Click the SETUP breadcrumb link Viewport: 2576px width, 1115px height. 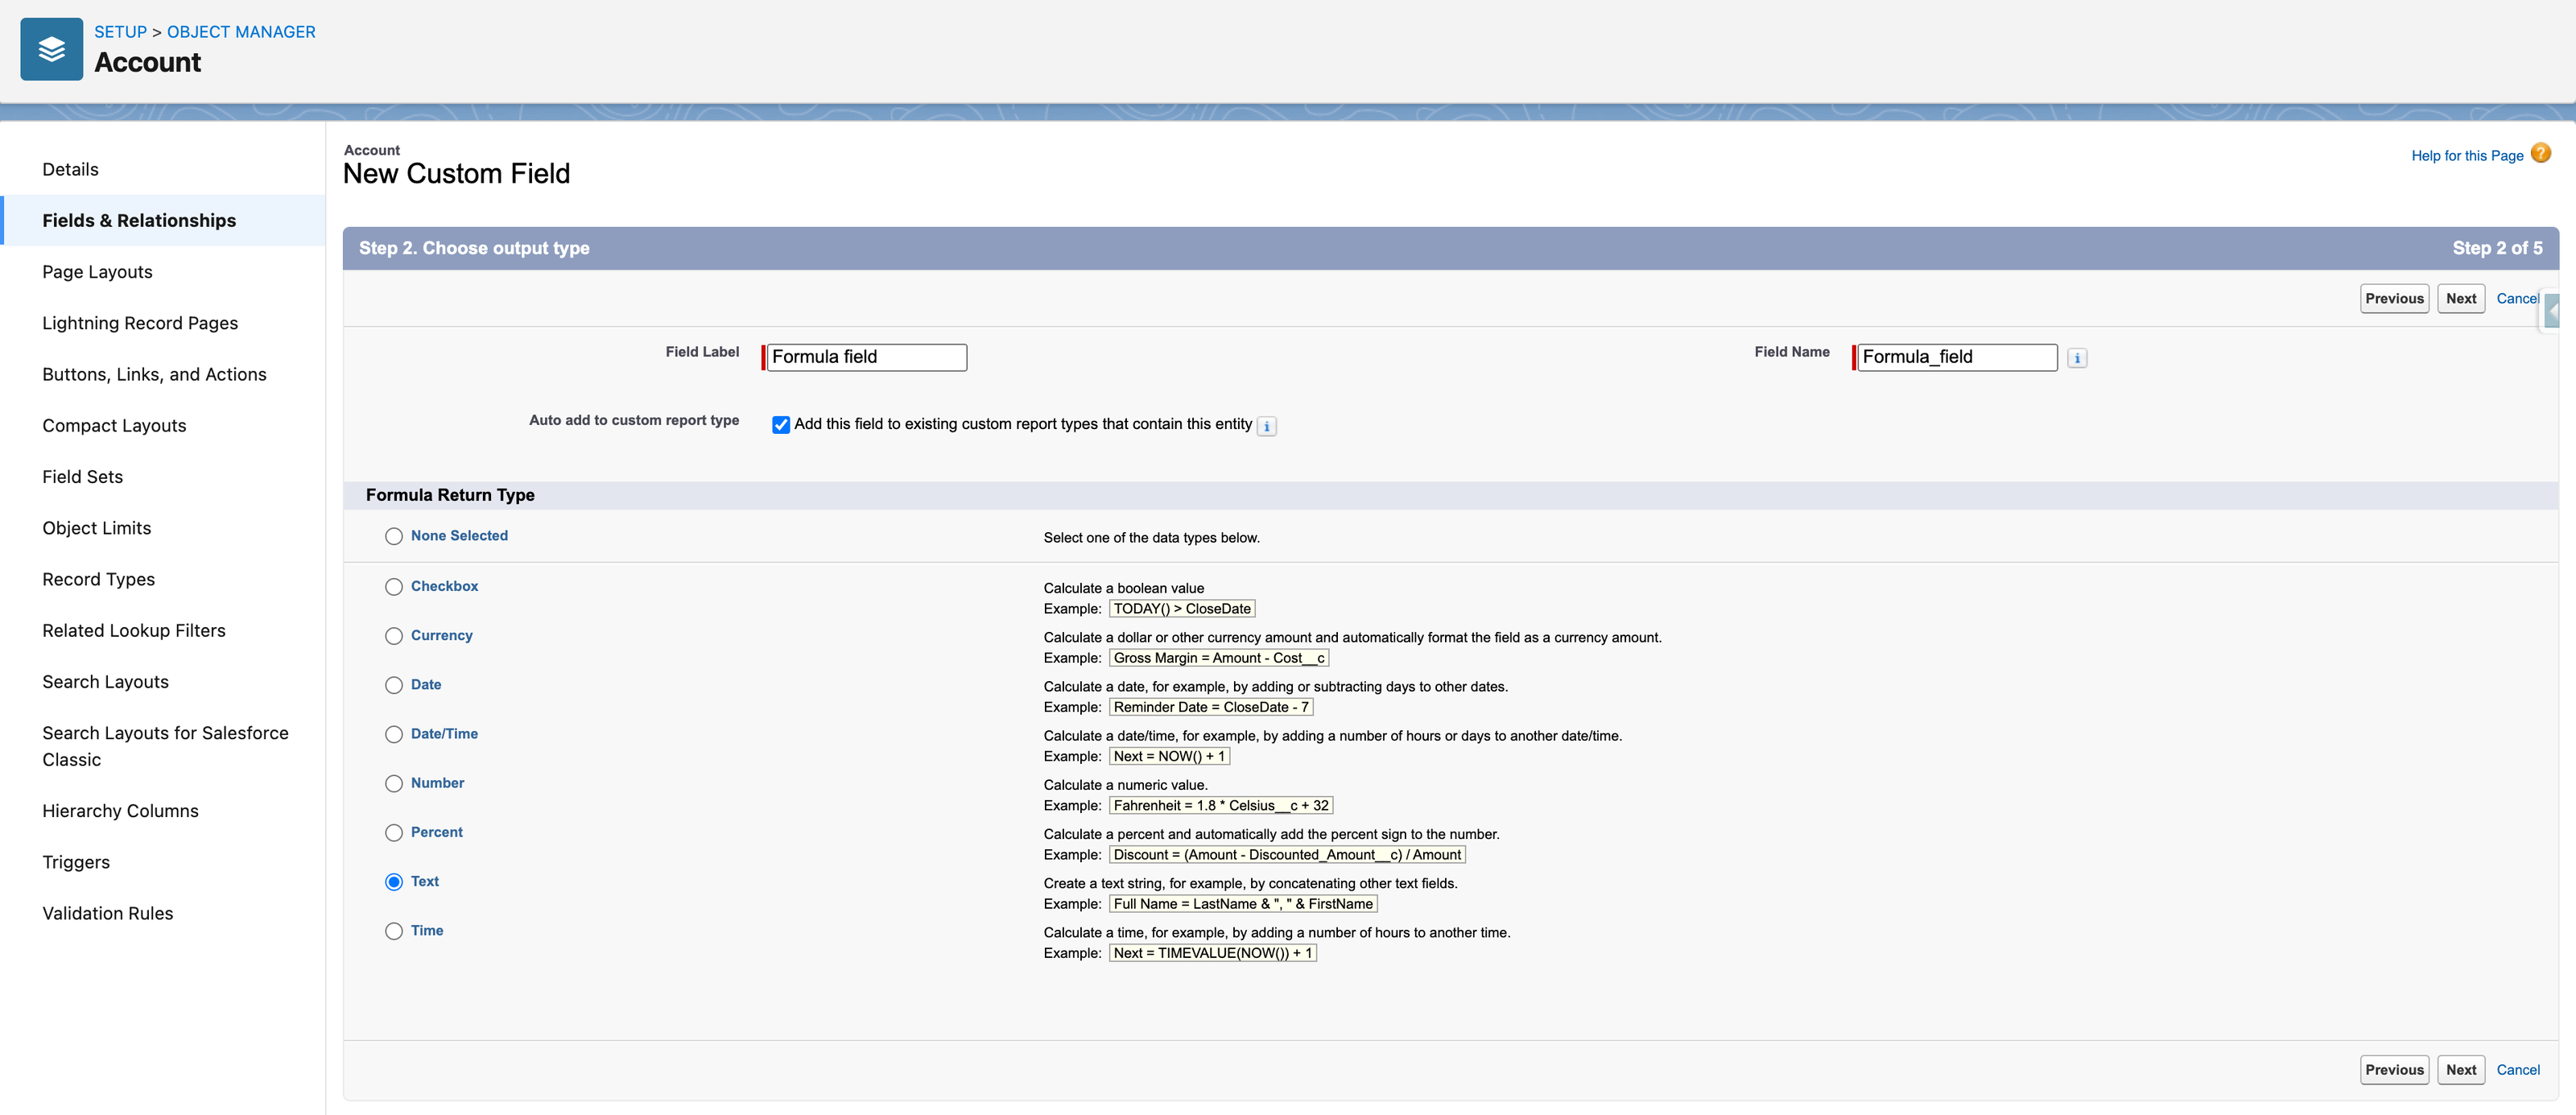(x=120, y=32)
